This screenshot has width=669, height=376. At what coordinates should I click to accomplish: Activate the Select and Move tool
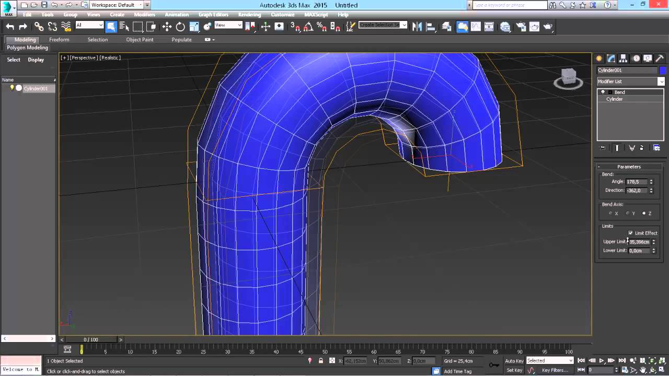pos(167,27)
